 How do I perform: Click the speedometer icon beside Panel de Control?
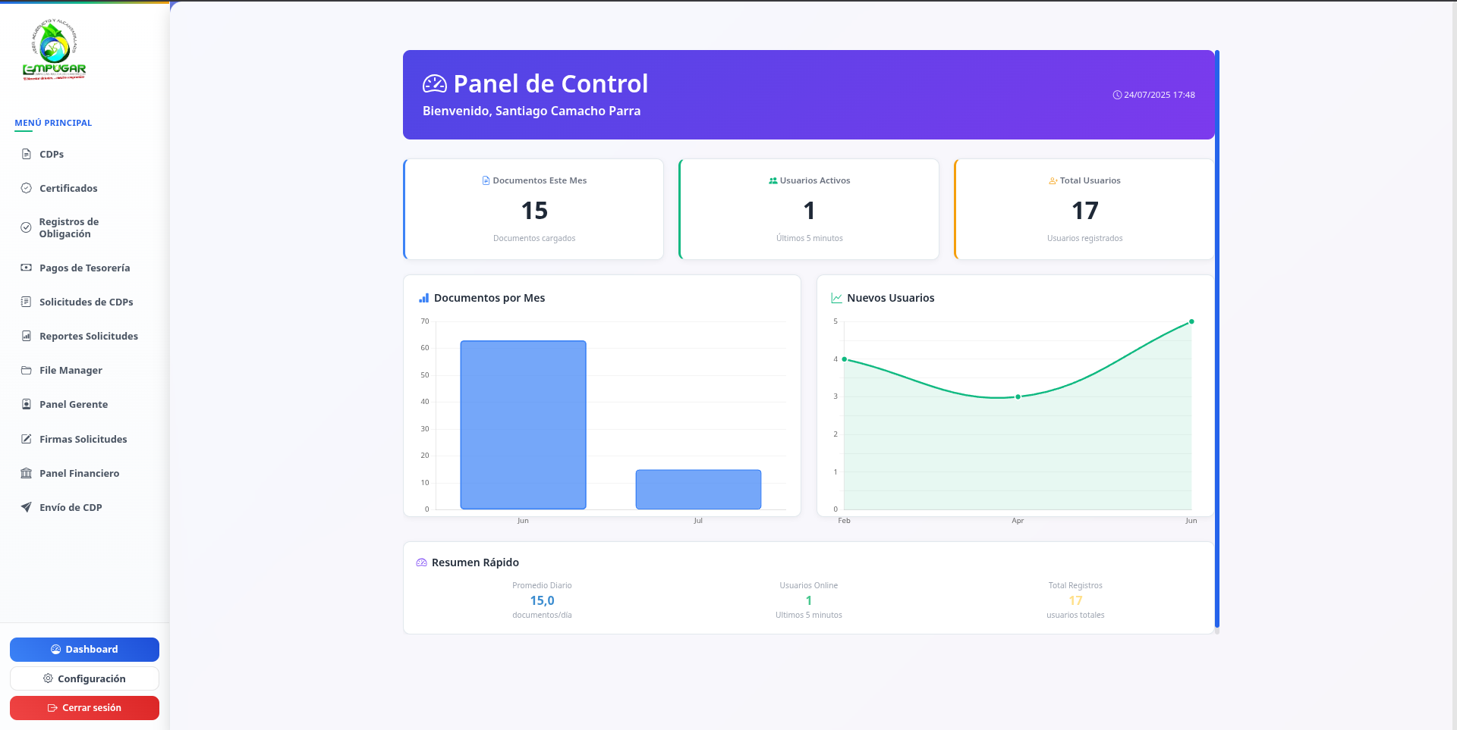tap(435, 84)
